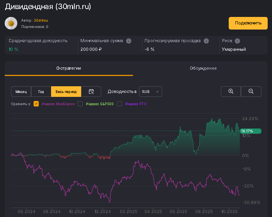Click the daisy author avatar

click(x=11, y=23)
